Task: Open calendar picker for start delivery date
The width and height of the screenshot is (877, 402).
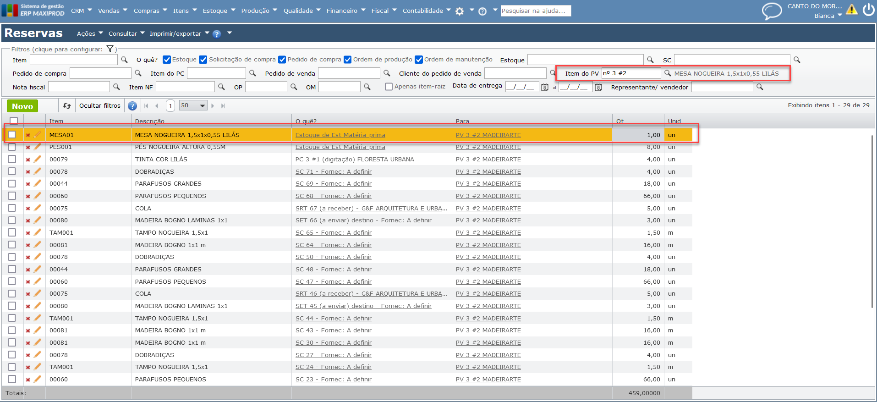Action: (x=545, y=87)
